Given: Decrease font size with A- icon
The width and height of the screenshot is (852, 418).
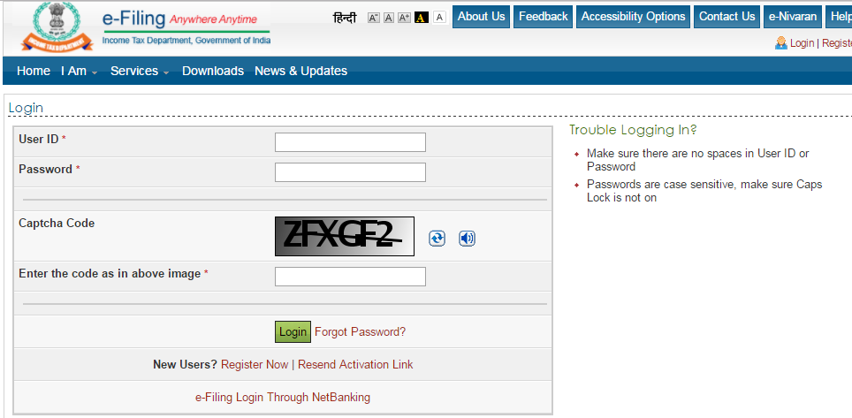Looking at the screenshot, I should tap(373, 18).
